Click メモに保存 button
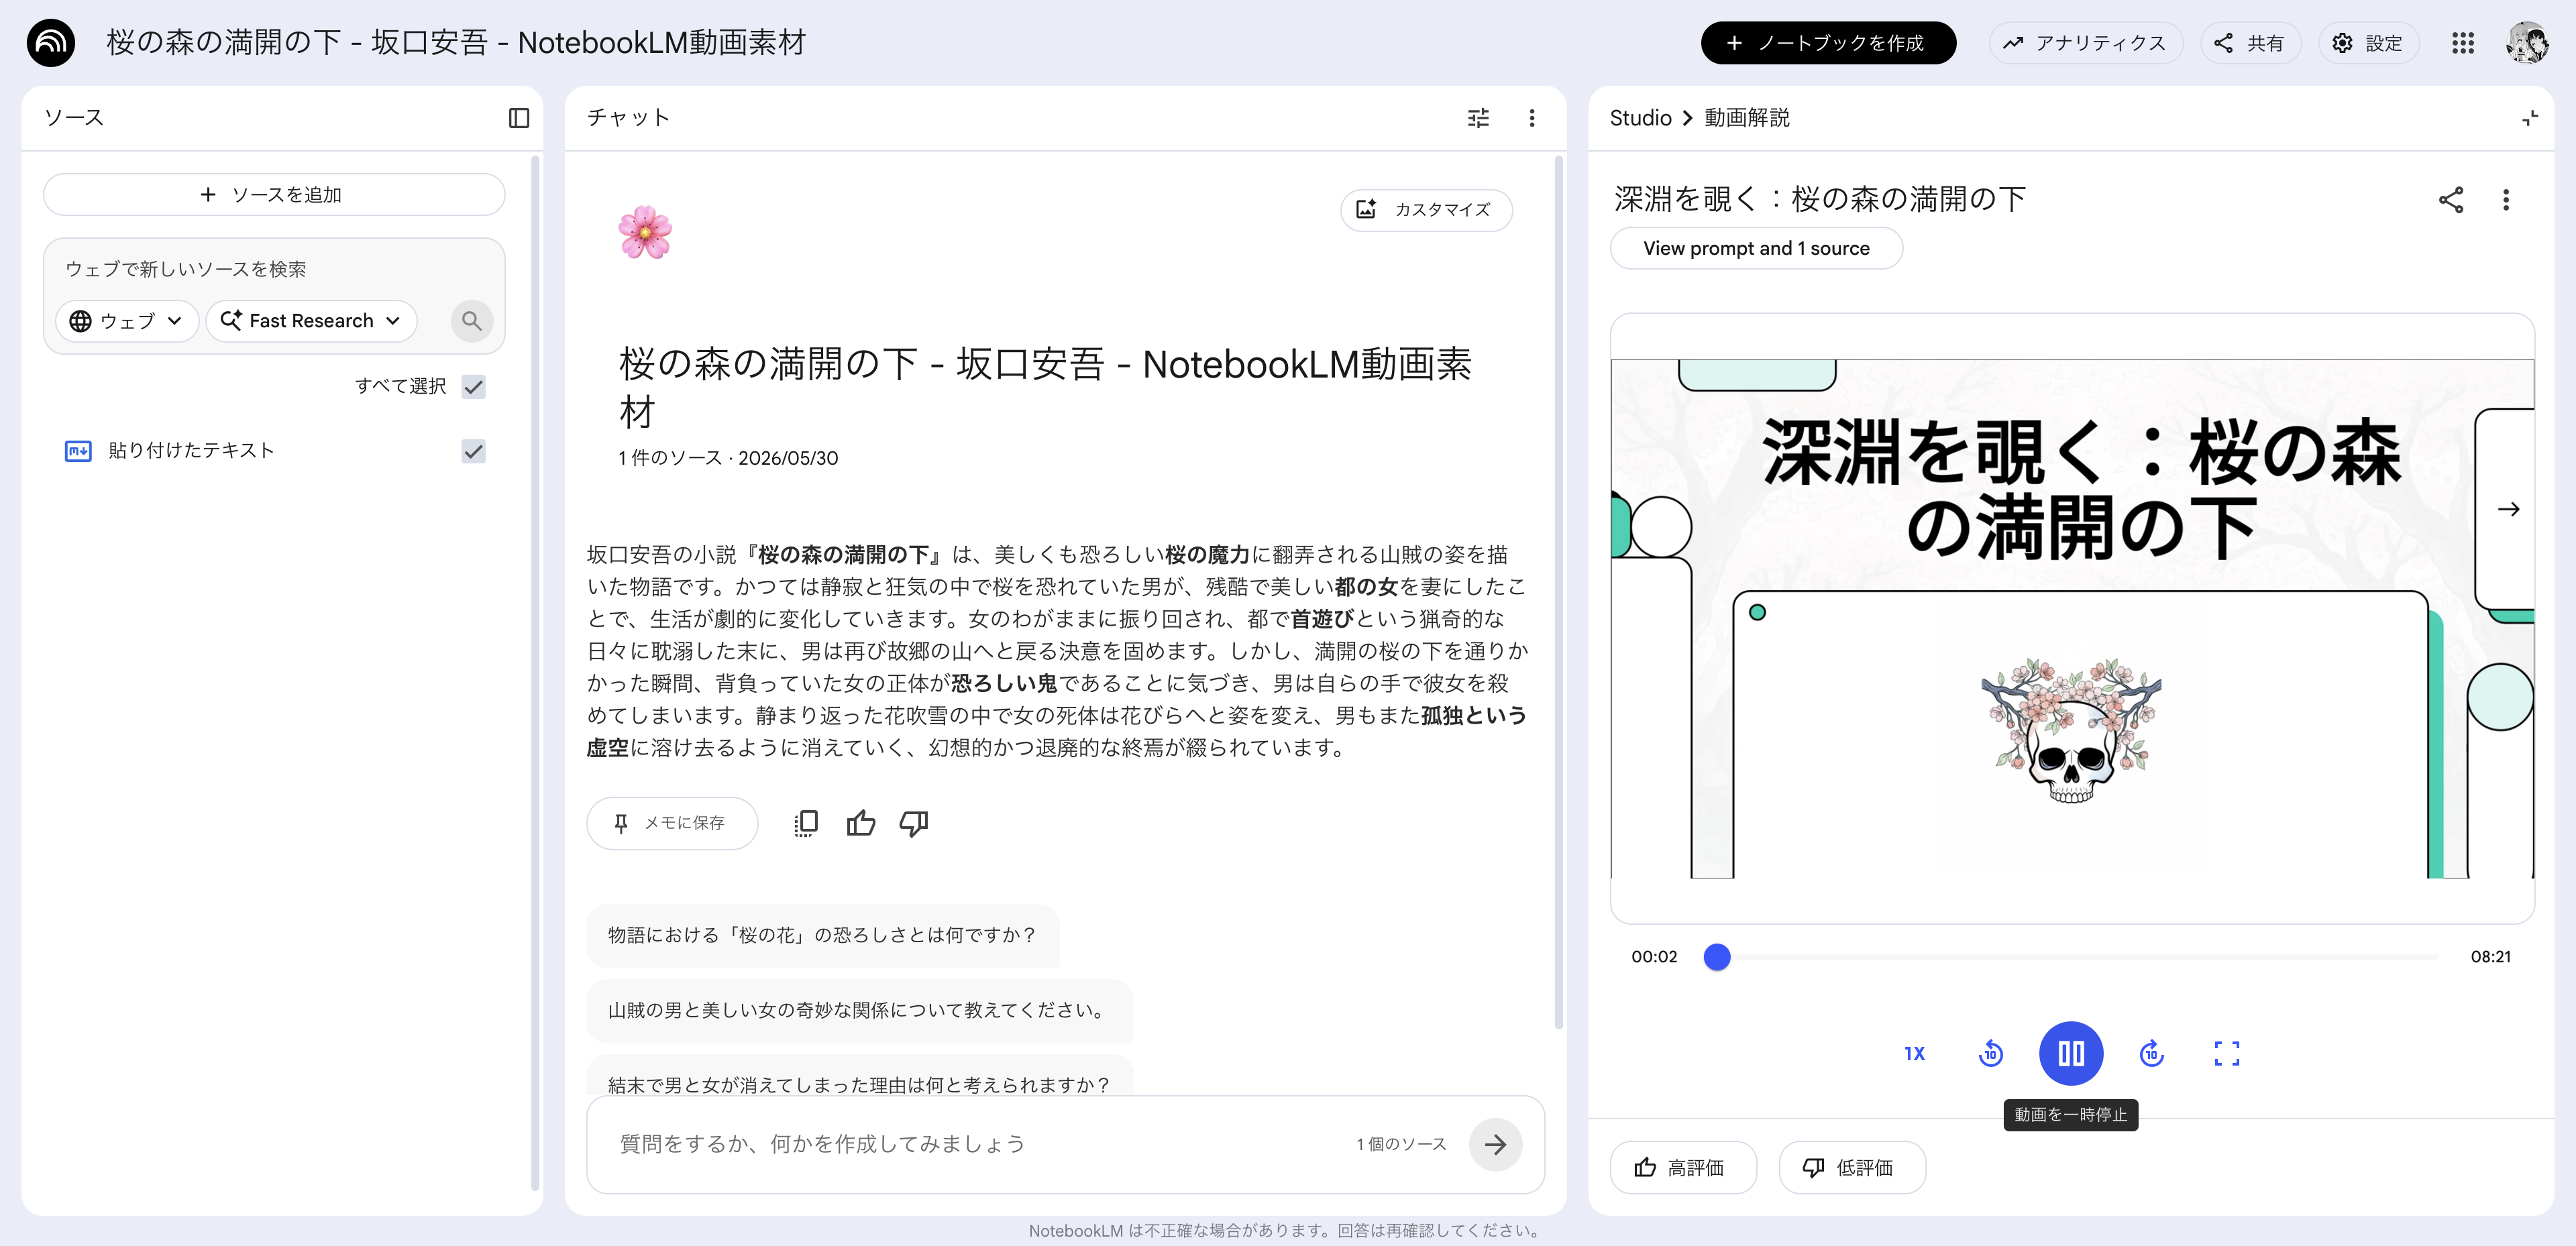Image resolution: width=2576 pixels, height=1246 pixels. tap(671, 823)
